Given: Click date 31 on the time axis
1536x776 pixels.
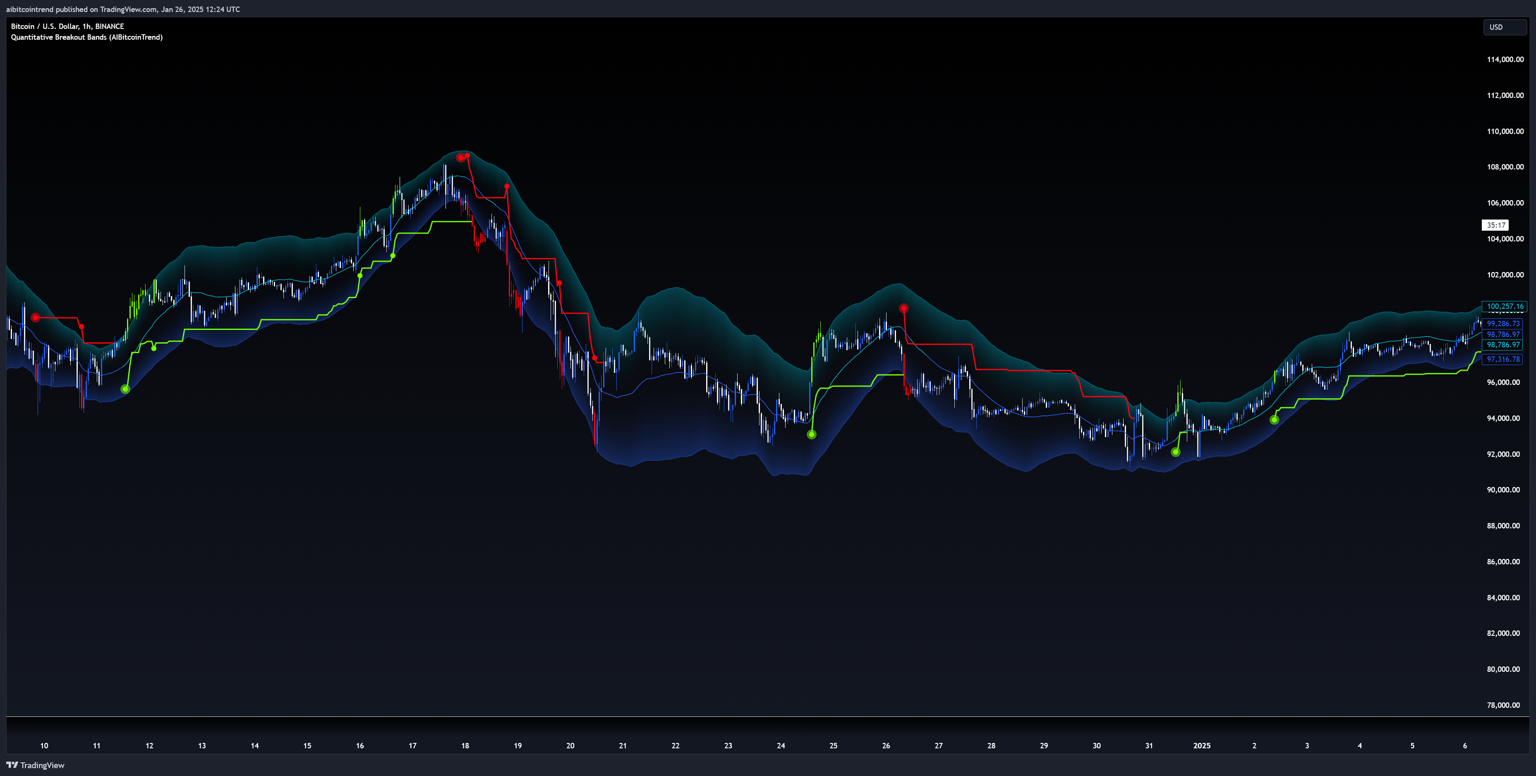Looking at the screenshot, I should [1149, 745].
